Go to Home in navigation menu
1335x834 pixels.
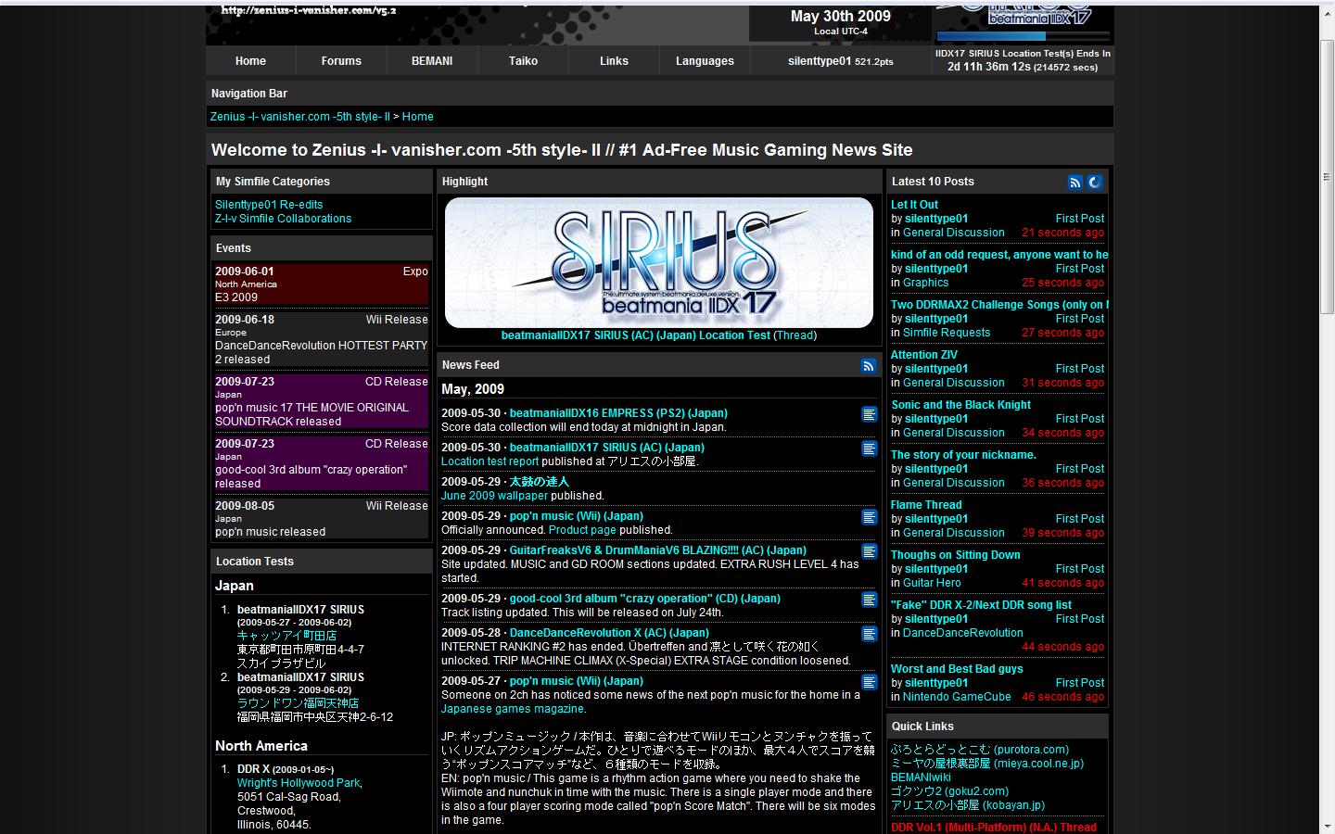click(250, 61)
